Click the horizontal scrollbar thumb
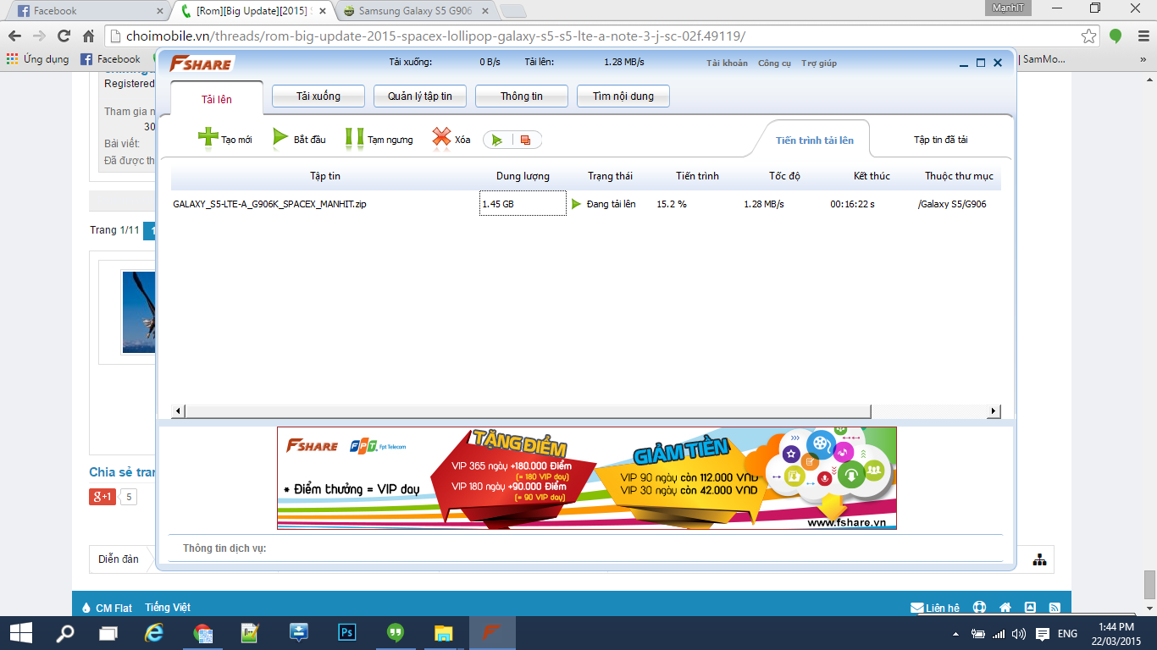The height and width of the screenshot is (650, 1157). point(528,411)
